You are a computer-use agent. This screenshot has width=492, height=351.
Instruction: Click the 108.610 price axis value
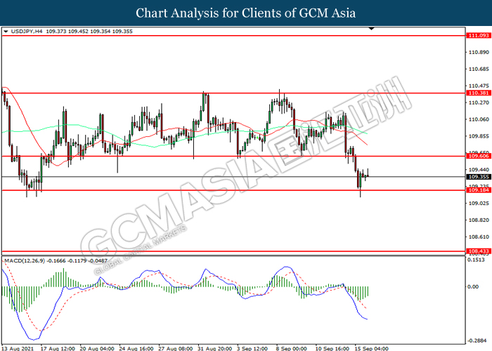(x=479, y=237)
